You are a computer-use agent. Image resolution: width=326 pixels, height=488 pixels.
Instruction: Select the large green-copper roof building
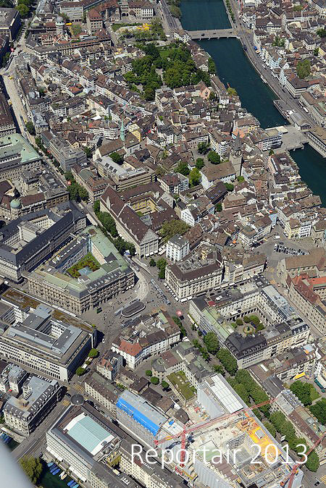tap(18, 148)
